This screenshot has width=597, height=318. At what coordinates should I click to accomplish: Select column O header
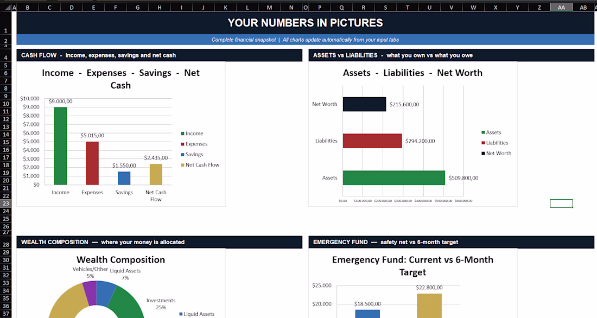306,7
